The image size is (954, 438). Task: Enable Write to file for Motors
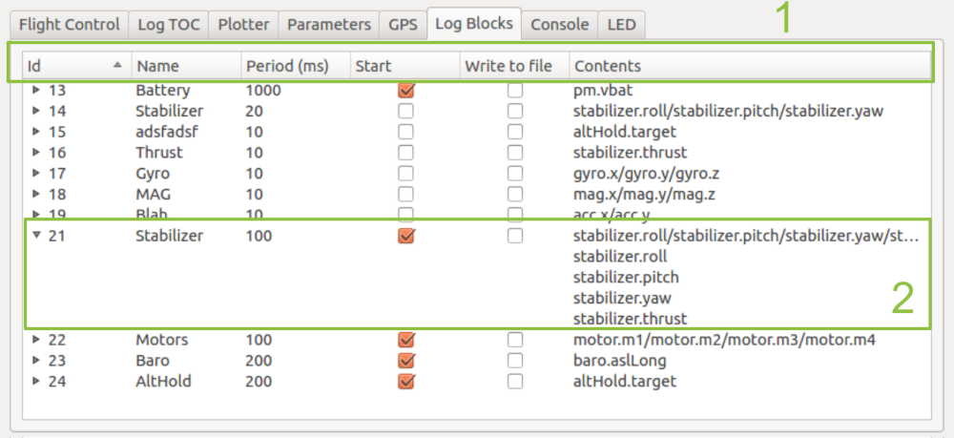point(515,340)
